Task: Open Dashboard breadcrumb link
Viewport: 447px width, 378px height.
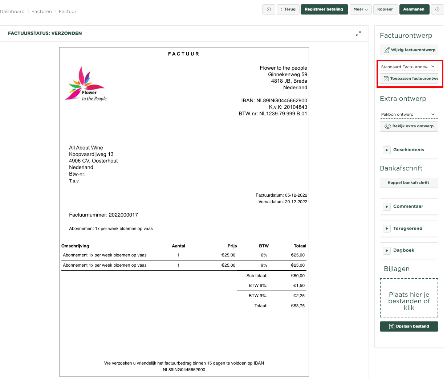Action: (12, 12)
